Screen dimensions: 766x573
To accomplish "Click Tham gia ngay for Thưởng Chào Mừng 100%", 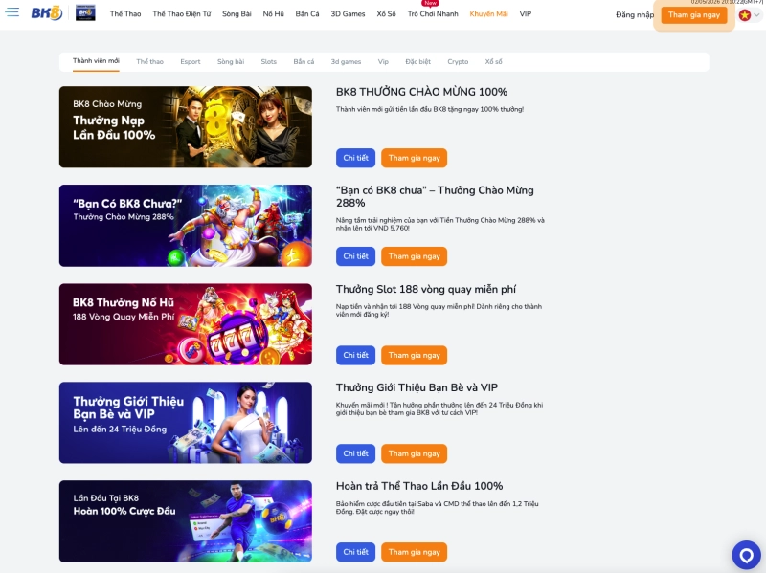I will [415, 158].
